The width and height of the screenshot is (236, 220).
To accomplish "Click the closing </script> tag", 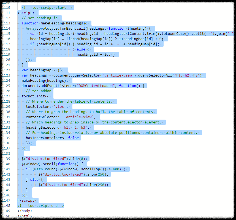I will 27,200.
